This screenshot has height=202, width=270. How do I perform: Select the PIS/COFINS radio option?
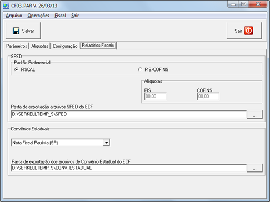coord(140,69)
